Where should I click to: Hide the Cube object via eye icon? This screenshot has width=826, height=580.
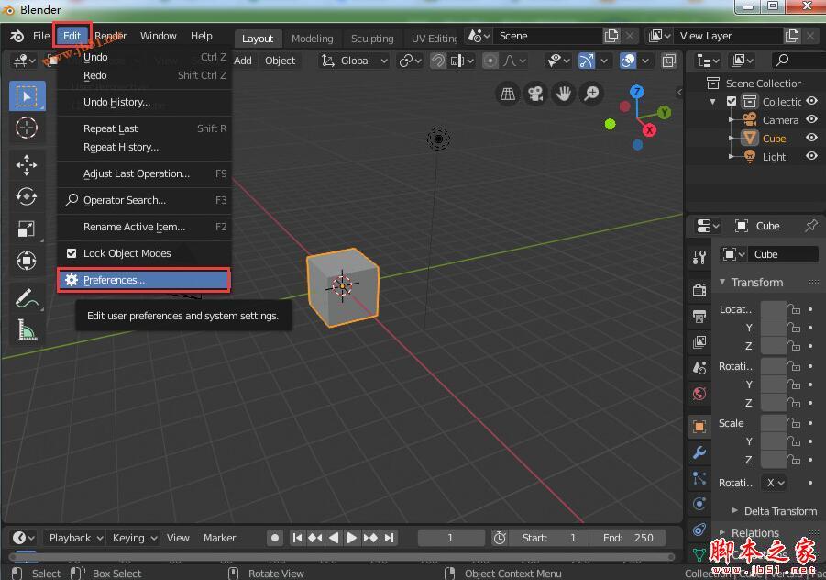(811, 138)
